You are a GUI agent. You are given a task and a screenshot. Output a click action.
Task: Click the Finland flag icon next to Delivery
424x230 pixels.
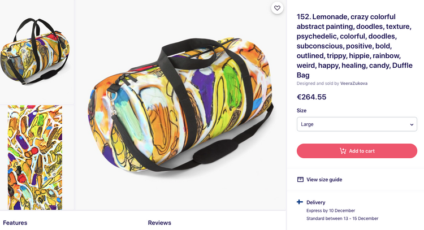(300, 202)
